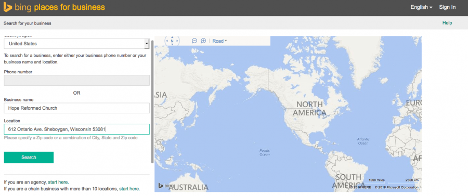468x196 pixels.
Task: Click 'Search for your business' heading text
Action: point(28,23)
